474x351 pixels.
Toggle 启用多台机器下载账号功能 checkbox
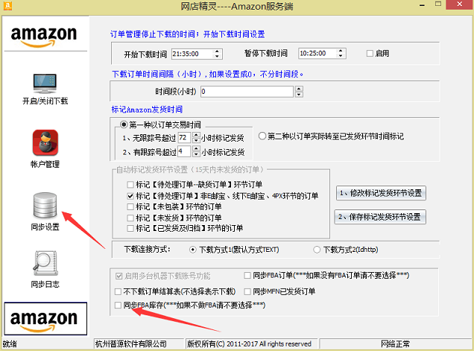(x=118, y=276)
